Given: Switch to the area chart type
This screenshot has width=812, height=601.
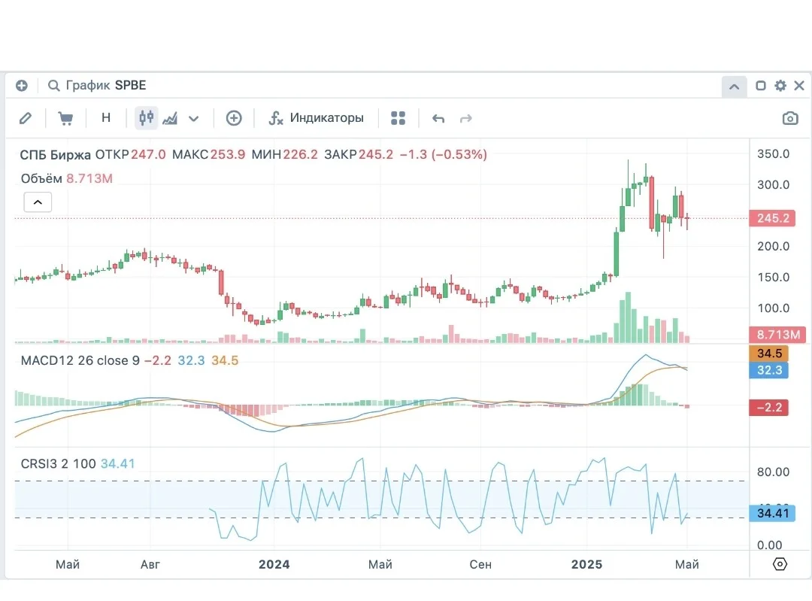Looking at the screenshot, I should [170, 118].
